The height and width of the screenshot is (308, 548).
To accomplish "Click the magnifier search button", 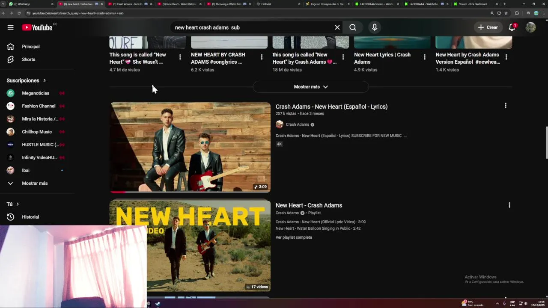I will click(353, 27).
